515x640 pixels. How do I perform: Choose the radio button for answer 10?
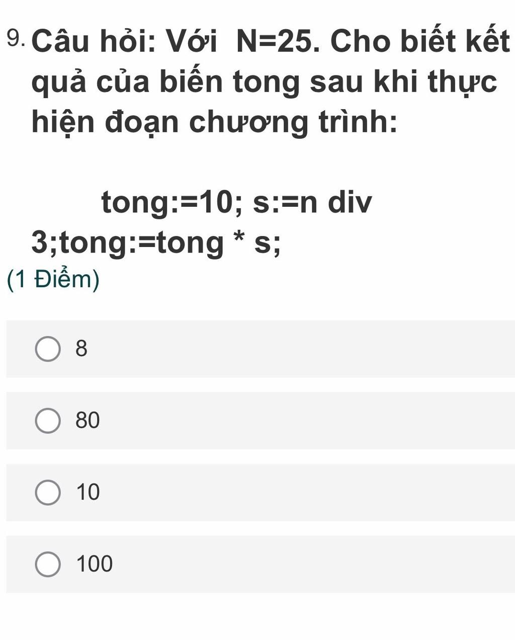[x=48, y=493]
